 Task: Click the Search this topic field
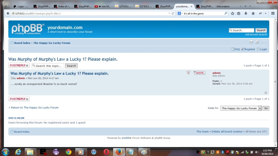click(x=48, y=66)
